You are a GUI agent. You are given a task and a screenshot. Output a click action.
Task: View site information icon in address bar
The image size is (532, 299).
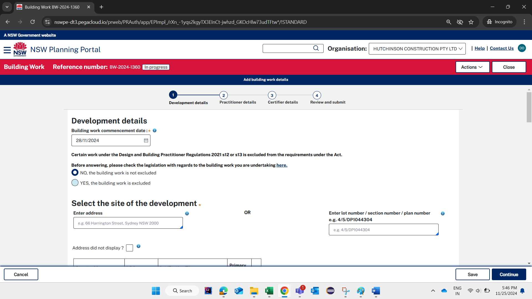coord(48,22)
